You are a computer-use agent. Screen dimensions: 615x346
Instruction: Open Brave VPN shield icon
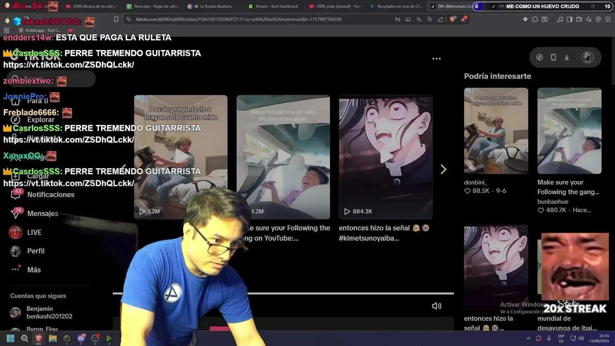[x=598, y=19]
